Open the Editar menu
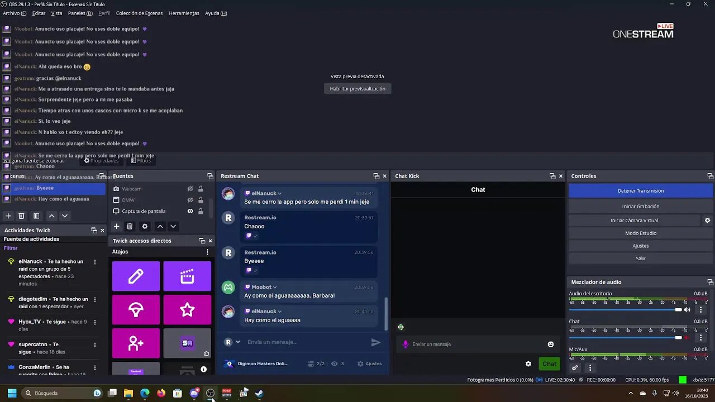The image size is (715, 402). pyautogui.click(x=39, y=13)
